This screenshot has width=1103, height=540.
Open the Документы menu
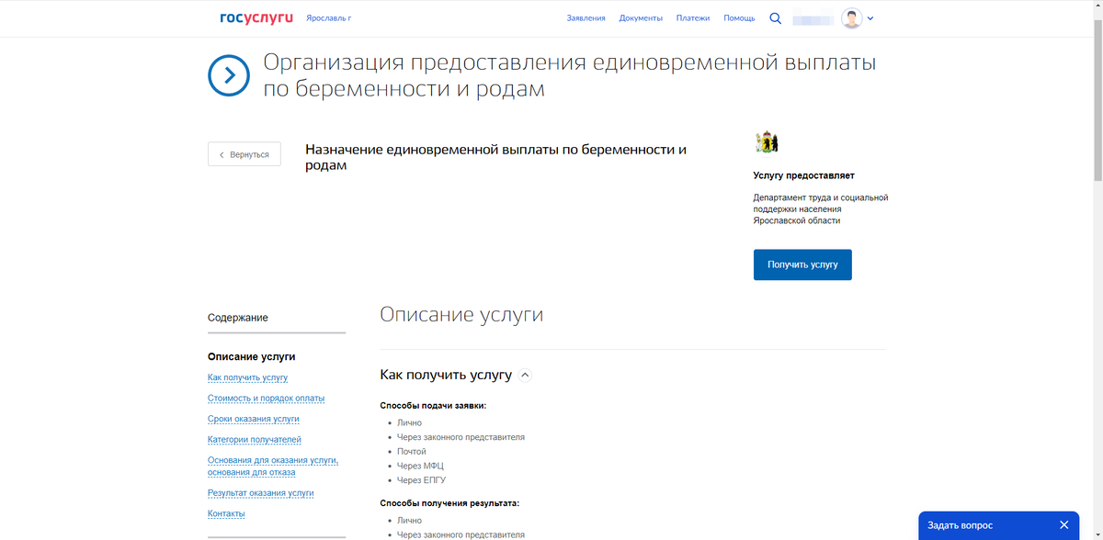[x=641, y=18]
